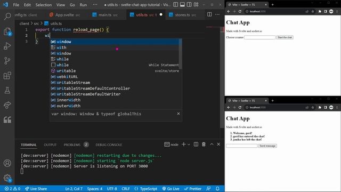
Task: Maximize the panel with chevron up
Action: tap(212, 145)
